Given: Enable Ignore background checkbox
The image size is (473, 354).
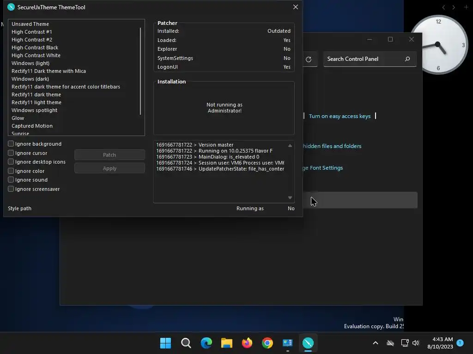Looking at the screenshot, I should [11, 144].
